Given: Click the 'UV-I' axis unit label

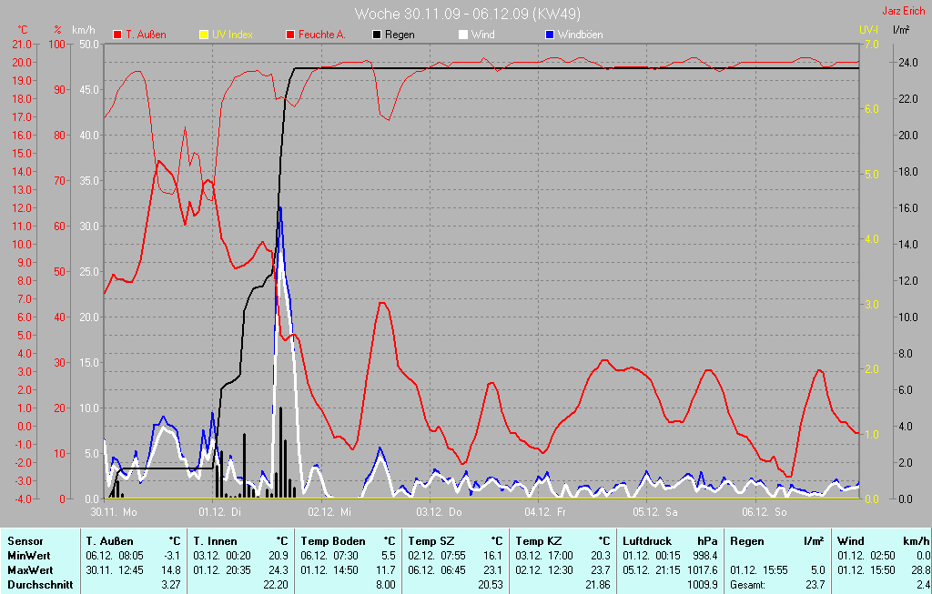Looking at the screenshot, I should (x=868, y=30).
